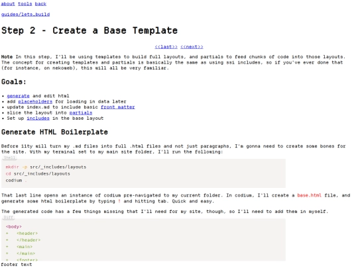
Task: Follow the partials goal link
Action: tap(81, 112)
